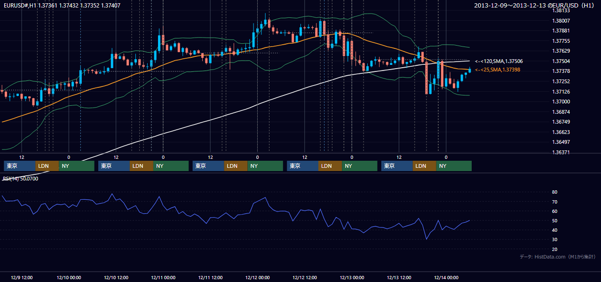Viewport: 601px width, 282px height.
Task: Click price axis value 1.37252
Action: [561, 81]
